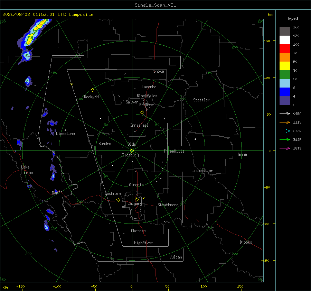The height and width of the screenshot is (291, 311).
Task: Click the Okotoks label
Action: [x=138, y=231]
